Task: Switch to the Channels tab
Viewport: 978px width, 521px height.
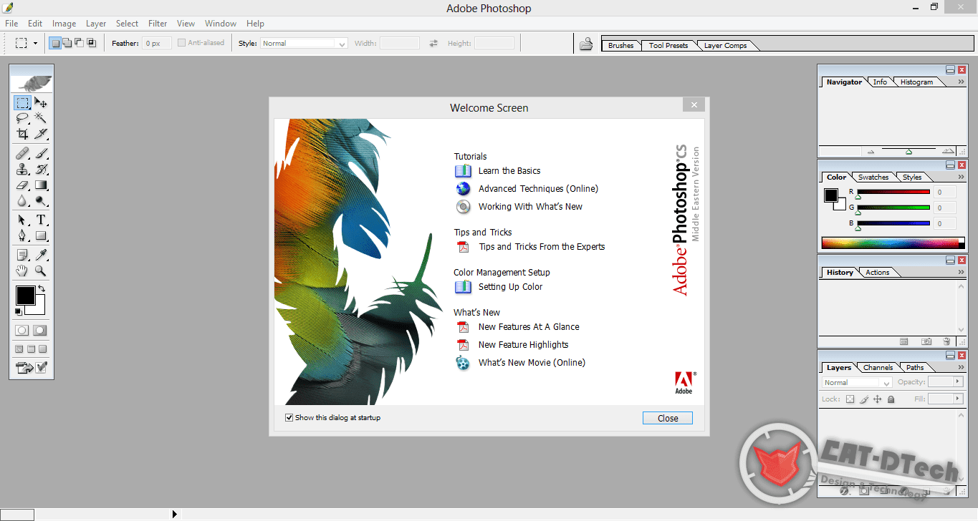Action: (878, 368)
